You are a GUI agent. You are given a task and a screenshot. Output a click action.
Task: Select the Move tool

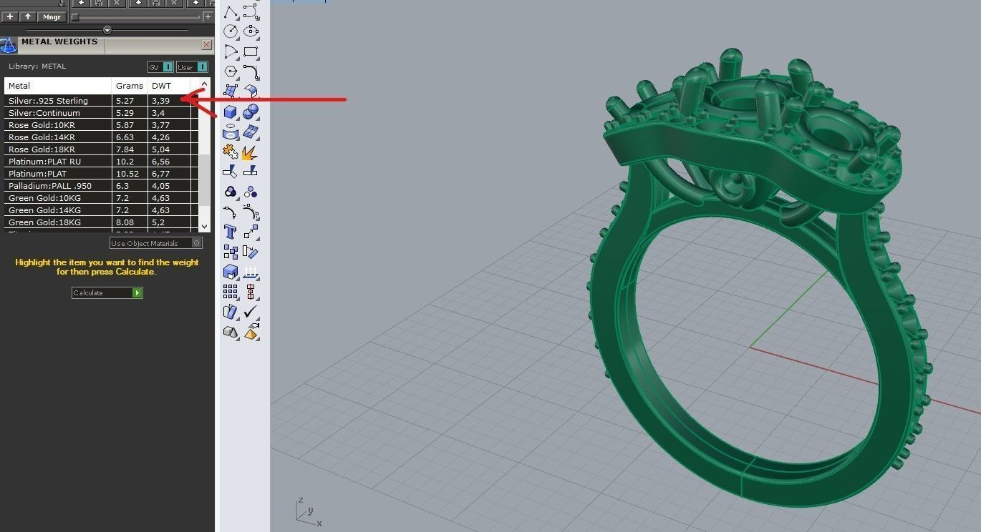click(251, 232)
